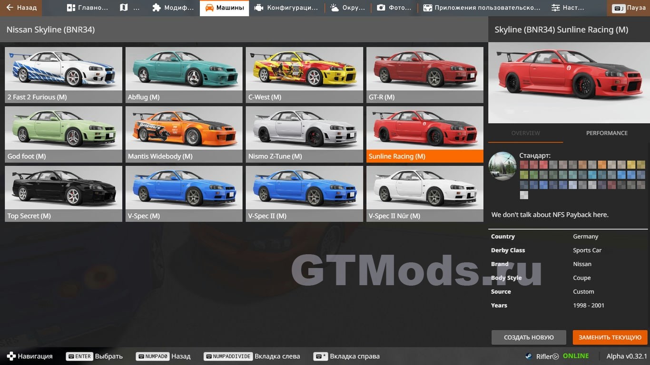Click the Years value 1998 - 2001
This screenshot has height=365, width=650.
tap(589, 305)
